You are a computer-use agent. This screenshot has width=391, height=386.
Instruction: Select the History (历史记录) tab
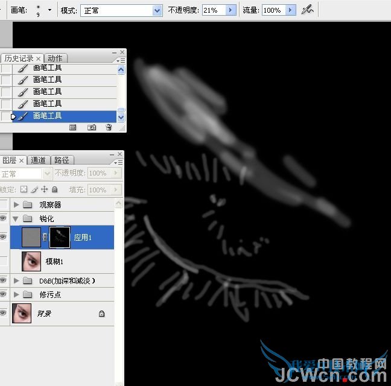point(19,59)
